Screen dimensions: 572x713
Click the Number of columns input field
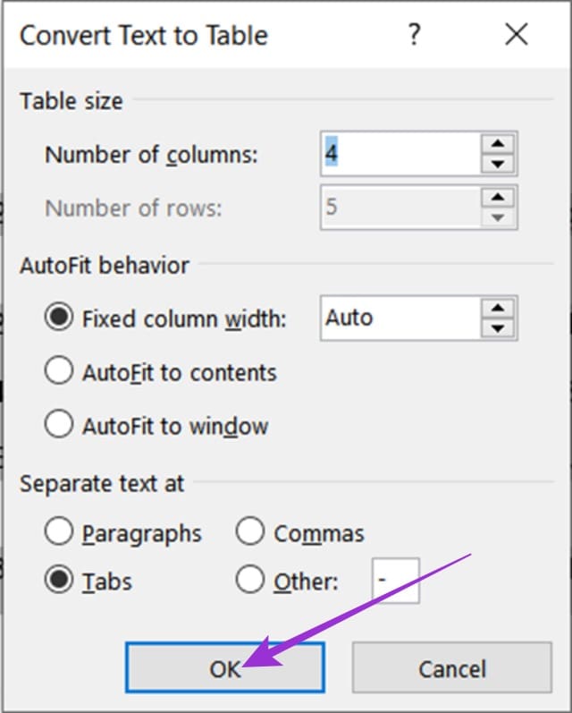400,154
